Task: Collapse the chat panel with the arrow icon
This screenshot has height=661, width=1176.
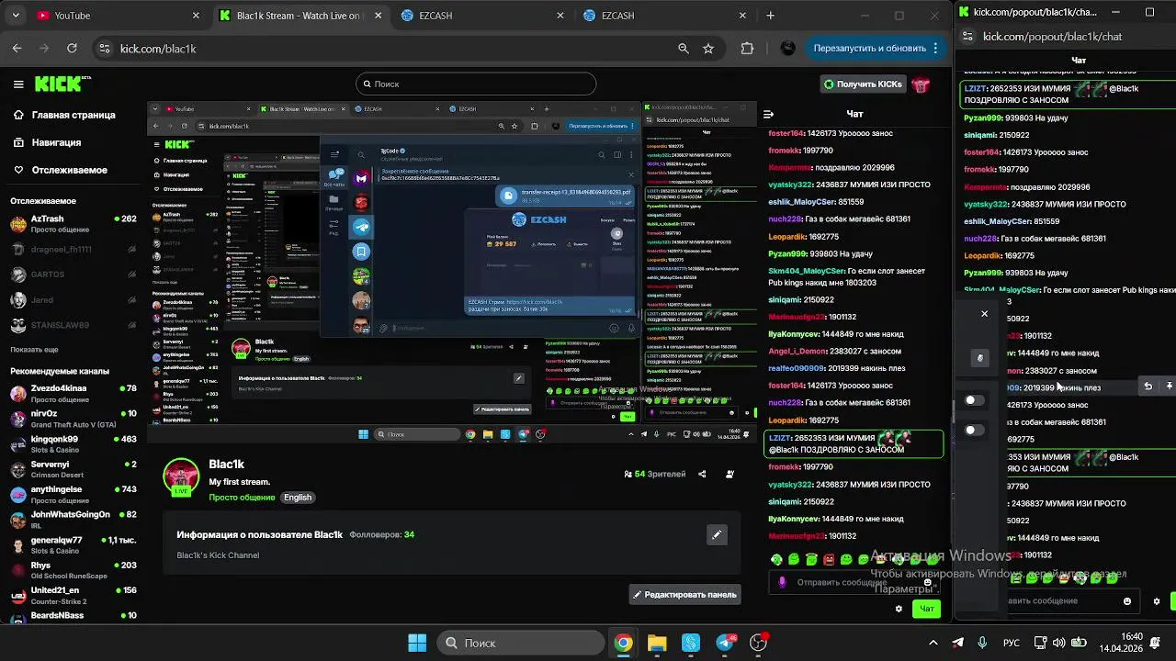Action: click(x=768, y=114)
